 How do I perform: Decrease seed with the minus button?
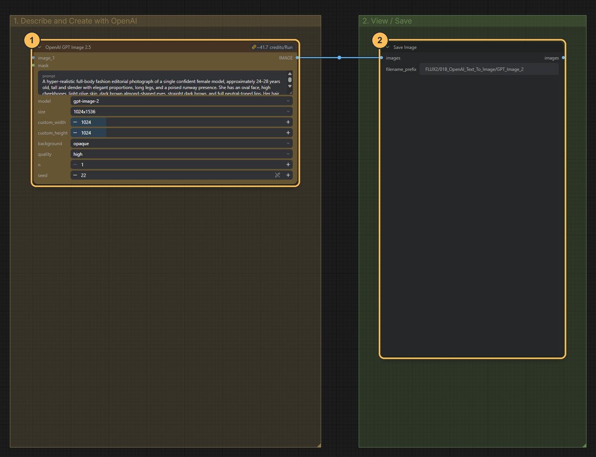(75, 175)
